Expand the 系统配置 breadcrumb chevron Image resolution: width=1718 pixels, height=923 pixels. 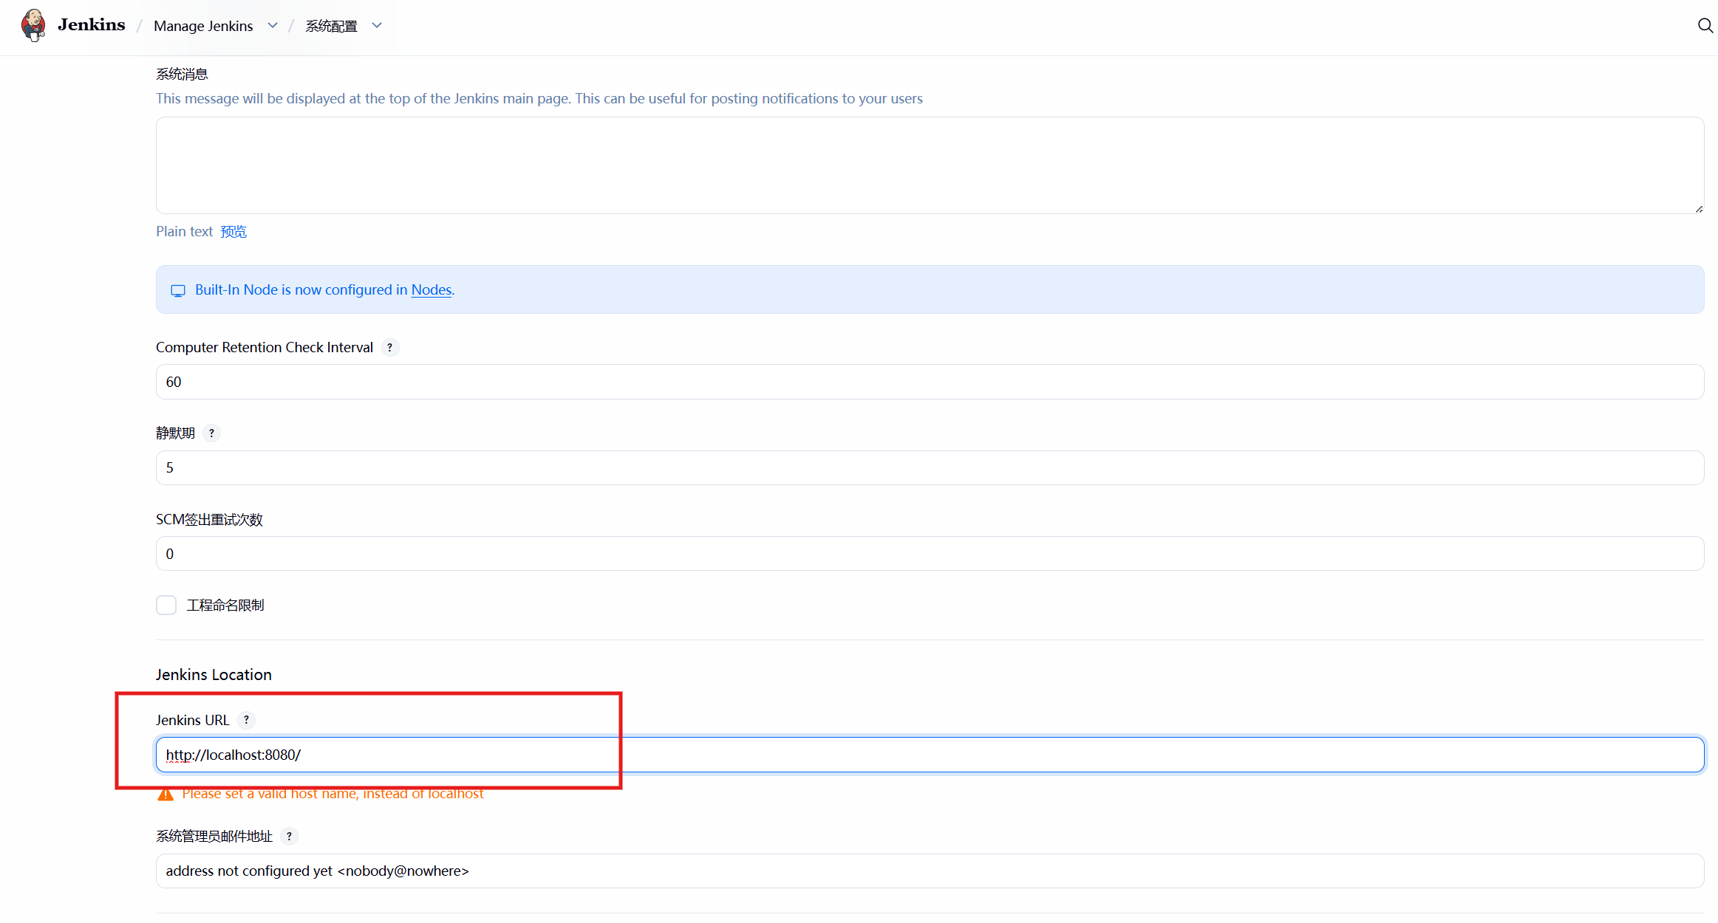(x=377, y=26)
